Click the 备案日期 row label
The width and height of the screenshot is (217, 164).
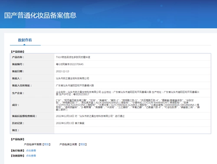click(x=18, y=71)
